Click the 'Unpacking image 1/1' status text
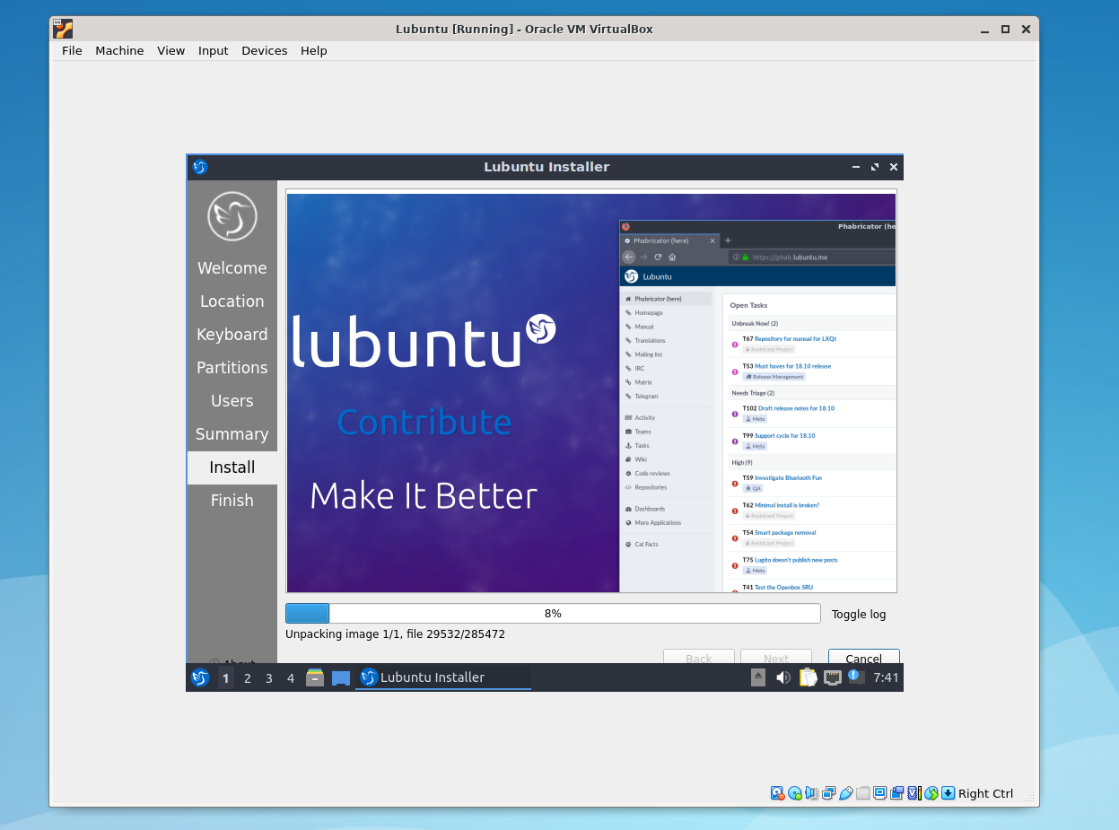 pos(395,634)
